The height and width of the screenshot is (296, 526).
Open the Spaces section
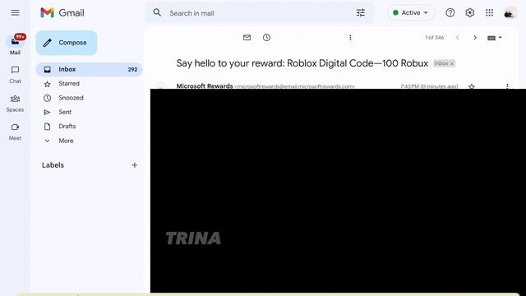(15, 103)
